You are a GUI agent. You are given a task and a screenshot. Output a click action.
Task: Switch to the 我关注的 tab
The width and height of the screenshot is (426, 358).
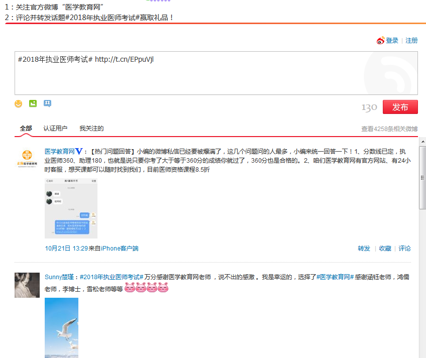coord(91,129)
